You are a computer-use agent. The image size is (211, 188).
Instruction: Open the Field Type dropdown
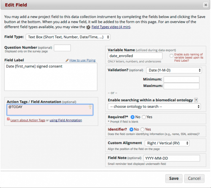pos(68,37)
